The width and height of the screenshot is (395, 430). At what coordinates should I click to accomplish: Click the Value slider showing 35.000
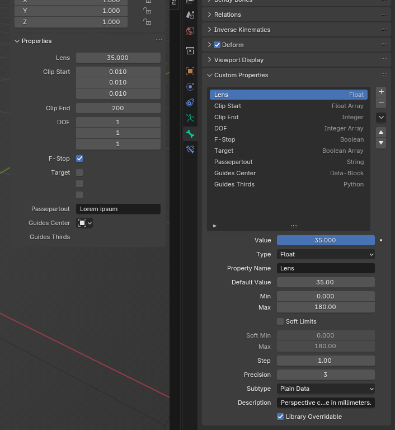click(x=326, y=240)
